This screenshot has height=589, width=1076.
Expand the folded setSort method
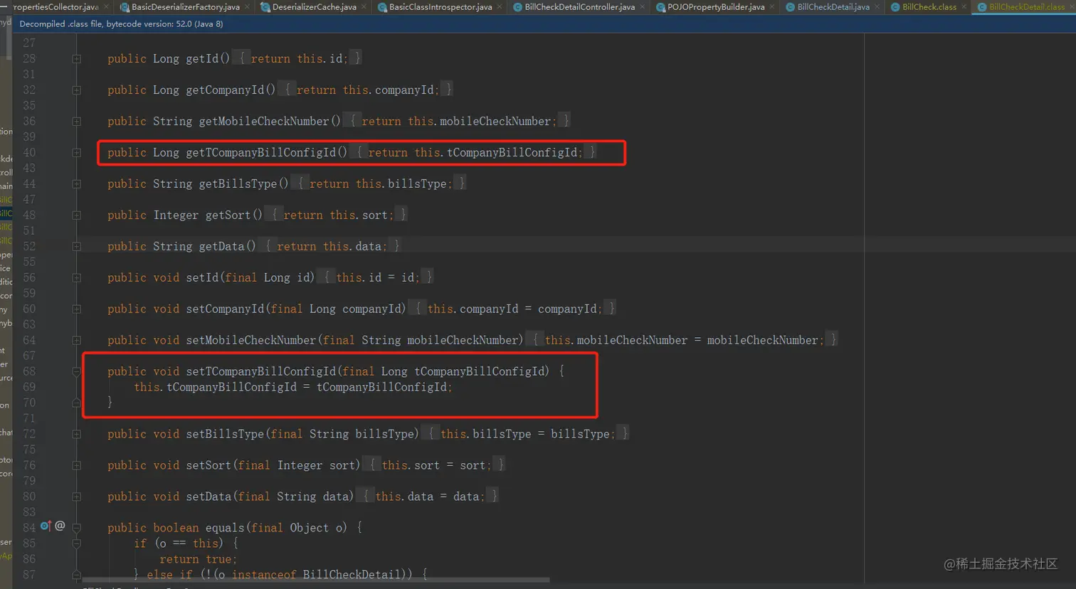[x=76, y=466]
